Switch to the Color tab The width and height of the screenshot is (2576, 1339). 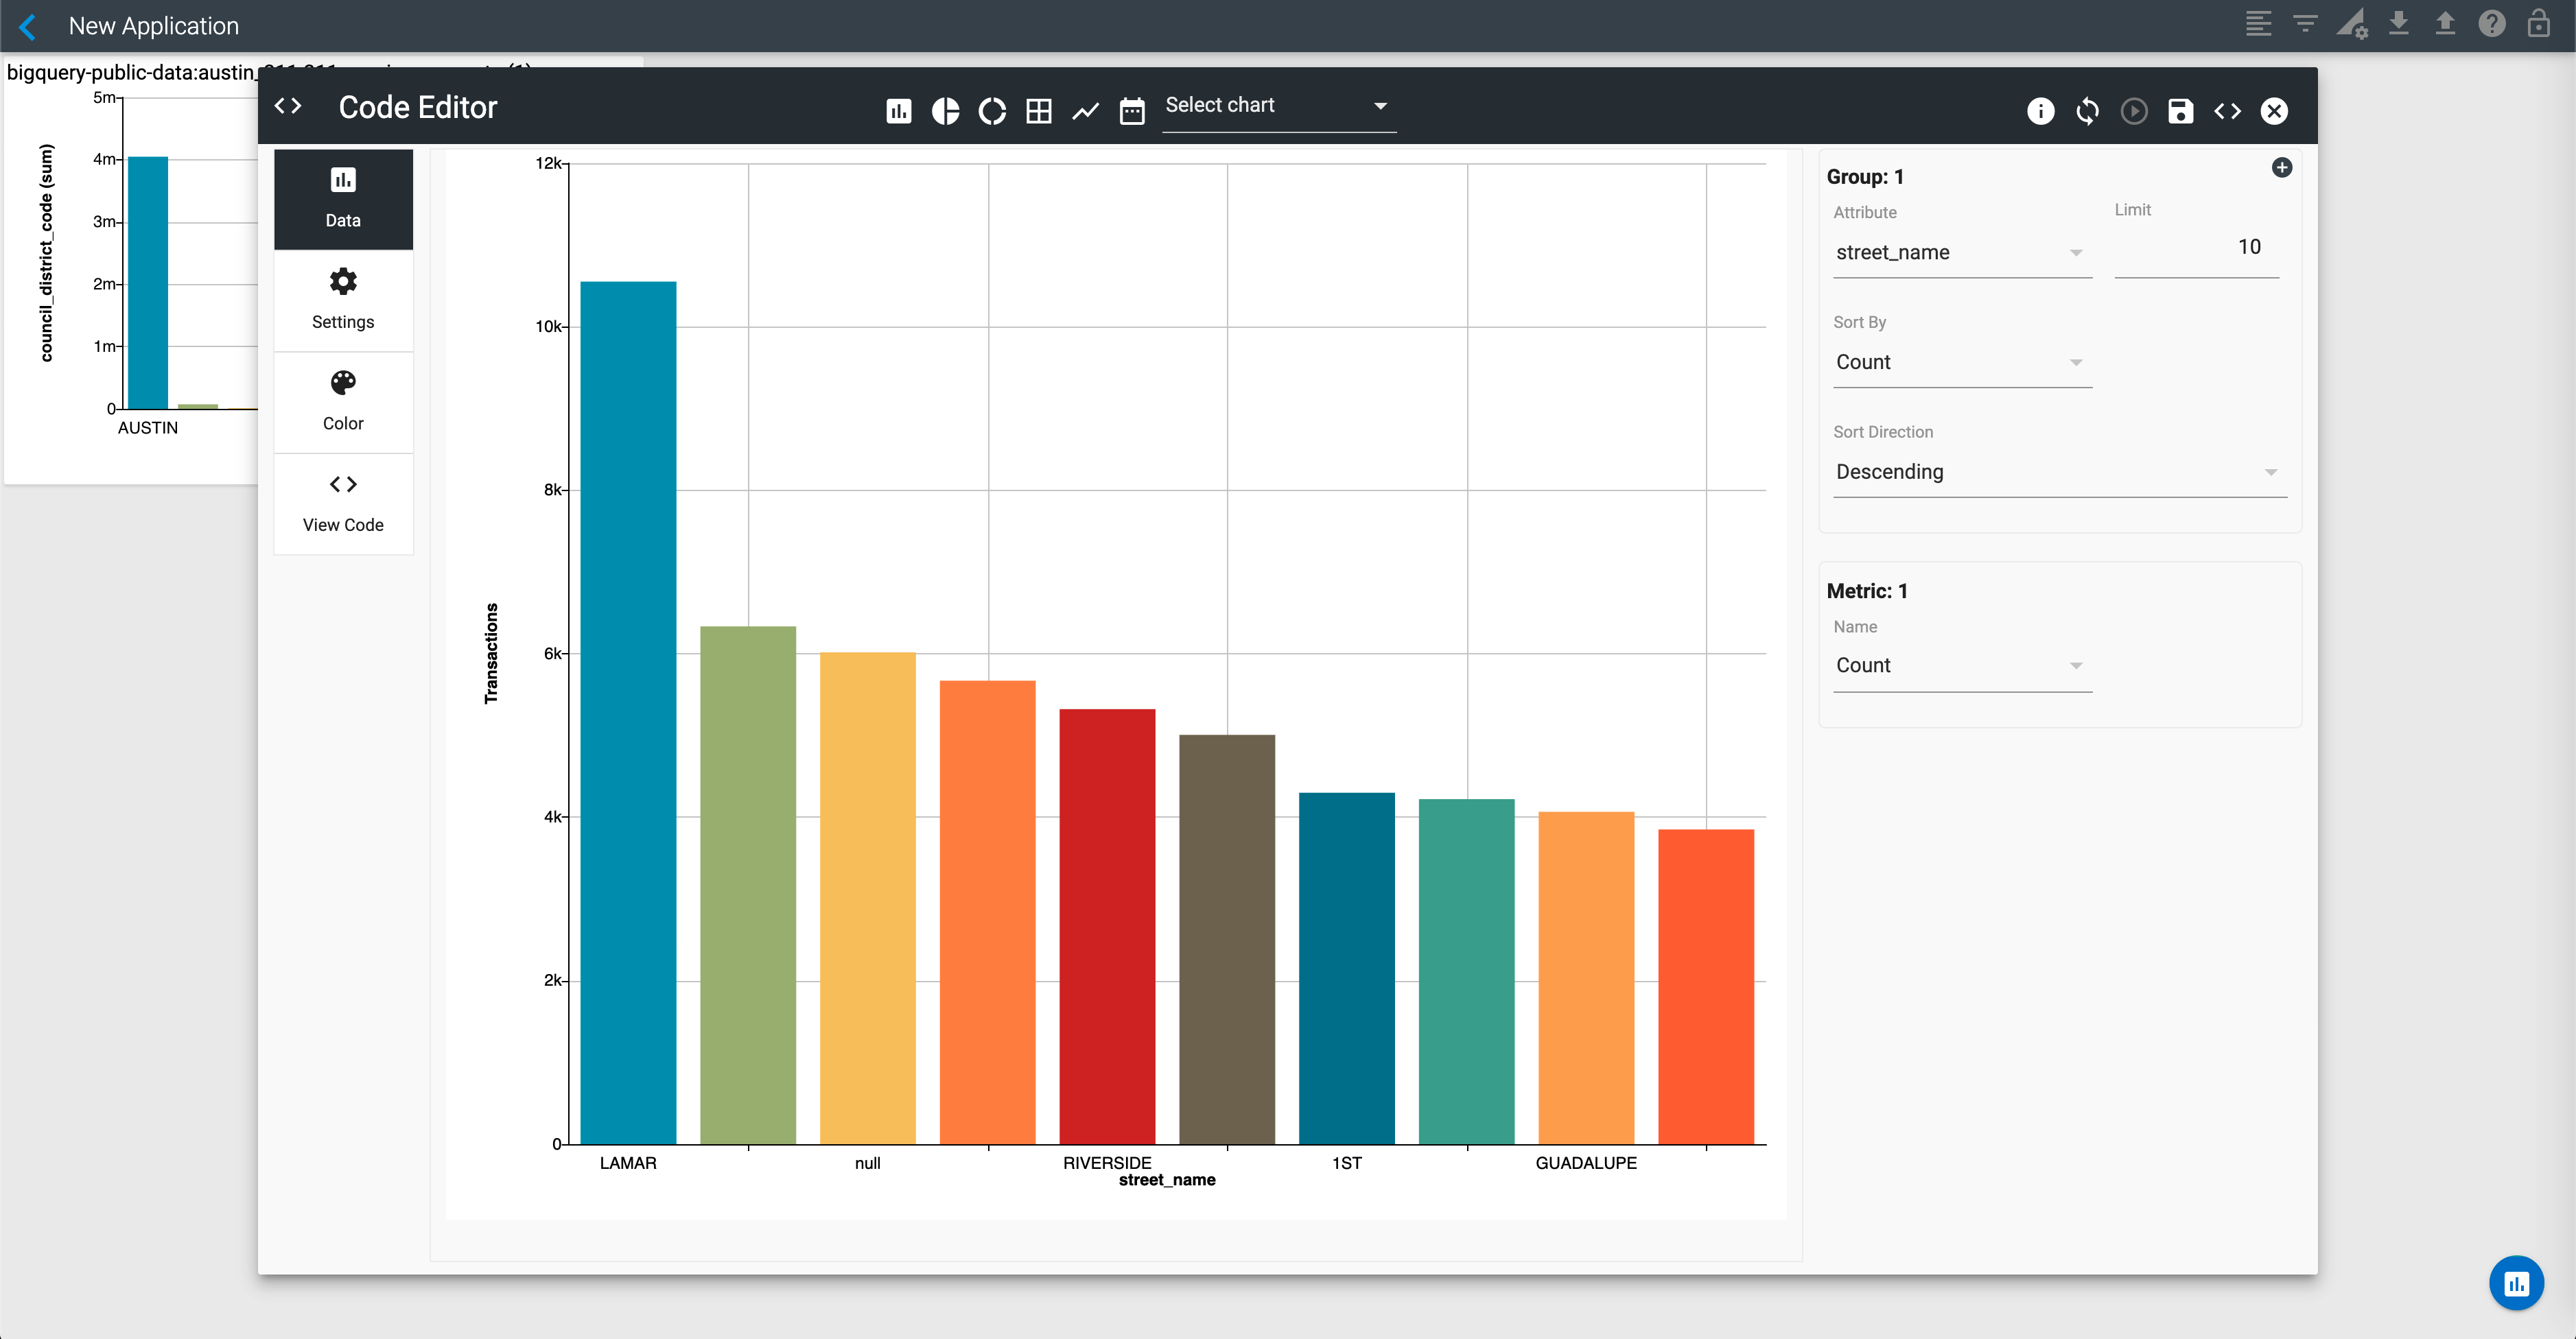[x=343, y=402]
